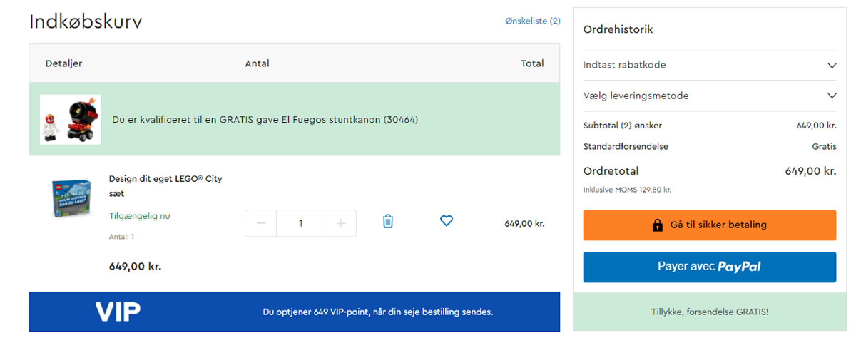This screenshot has height=343, width=856.
Task: Click the 'Total' column header
Action: [x=532, y=63]
